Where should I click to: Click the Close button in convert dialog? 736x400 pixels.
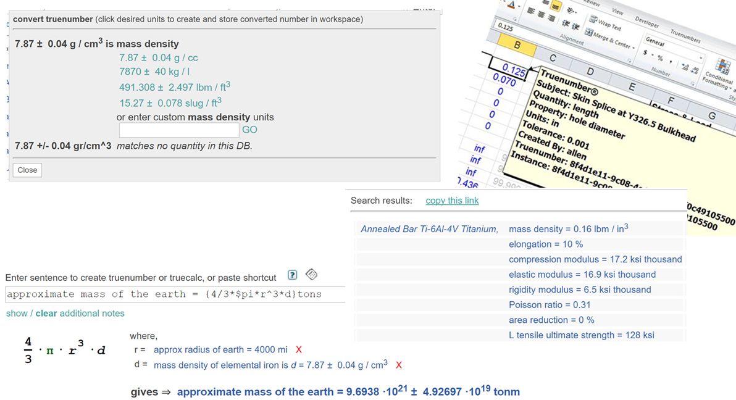pos(27,170)
